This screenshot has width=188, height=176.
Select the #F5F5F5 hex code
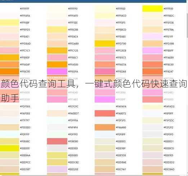[121, 120]
